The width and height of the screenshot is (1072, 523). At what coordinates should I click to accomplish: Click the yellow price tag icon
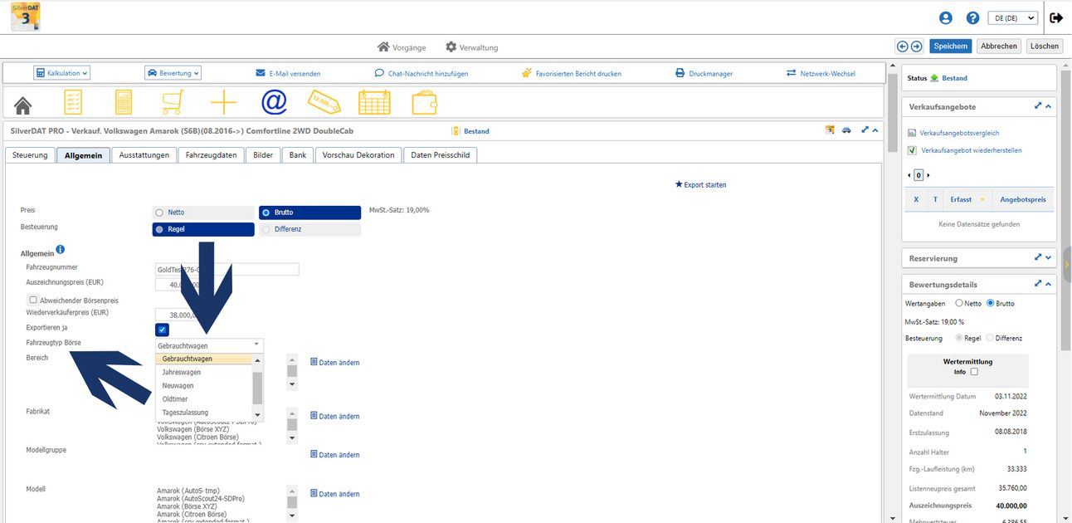coord(324,102)
